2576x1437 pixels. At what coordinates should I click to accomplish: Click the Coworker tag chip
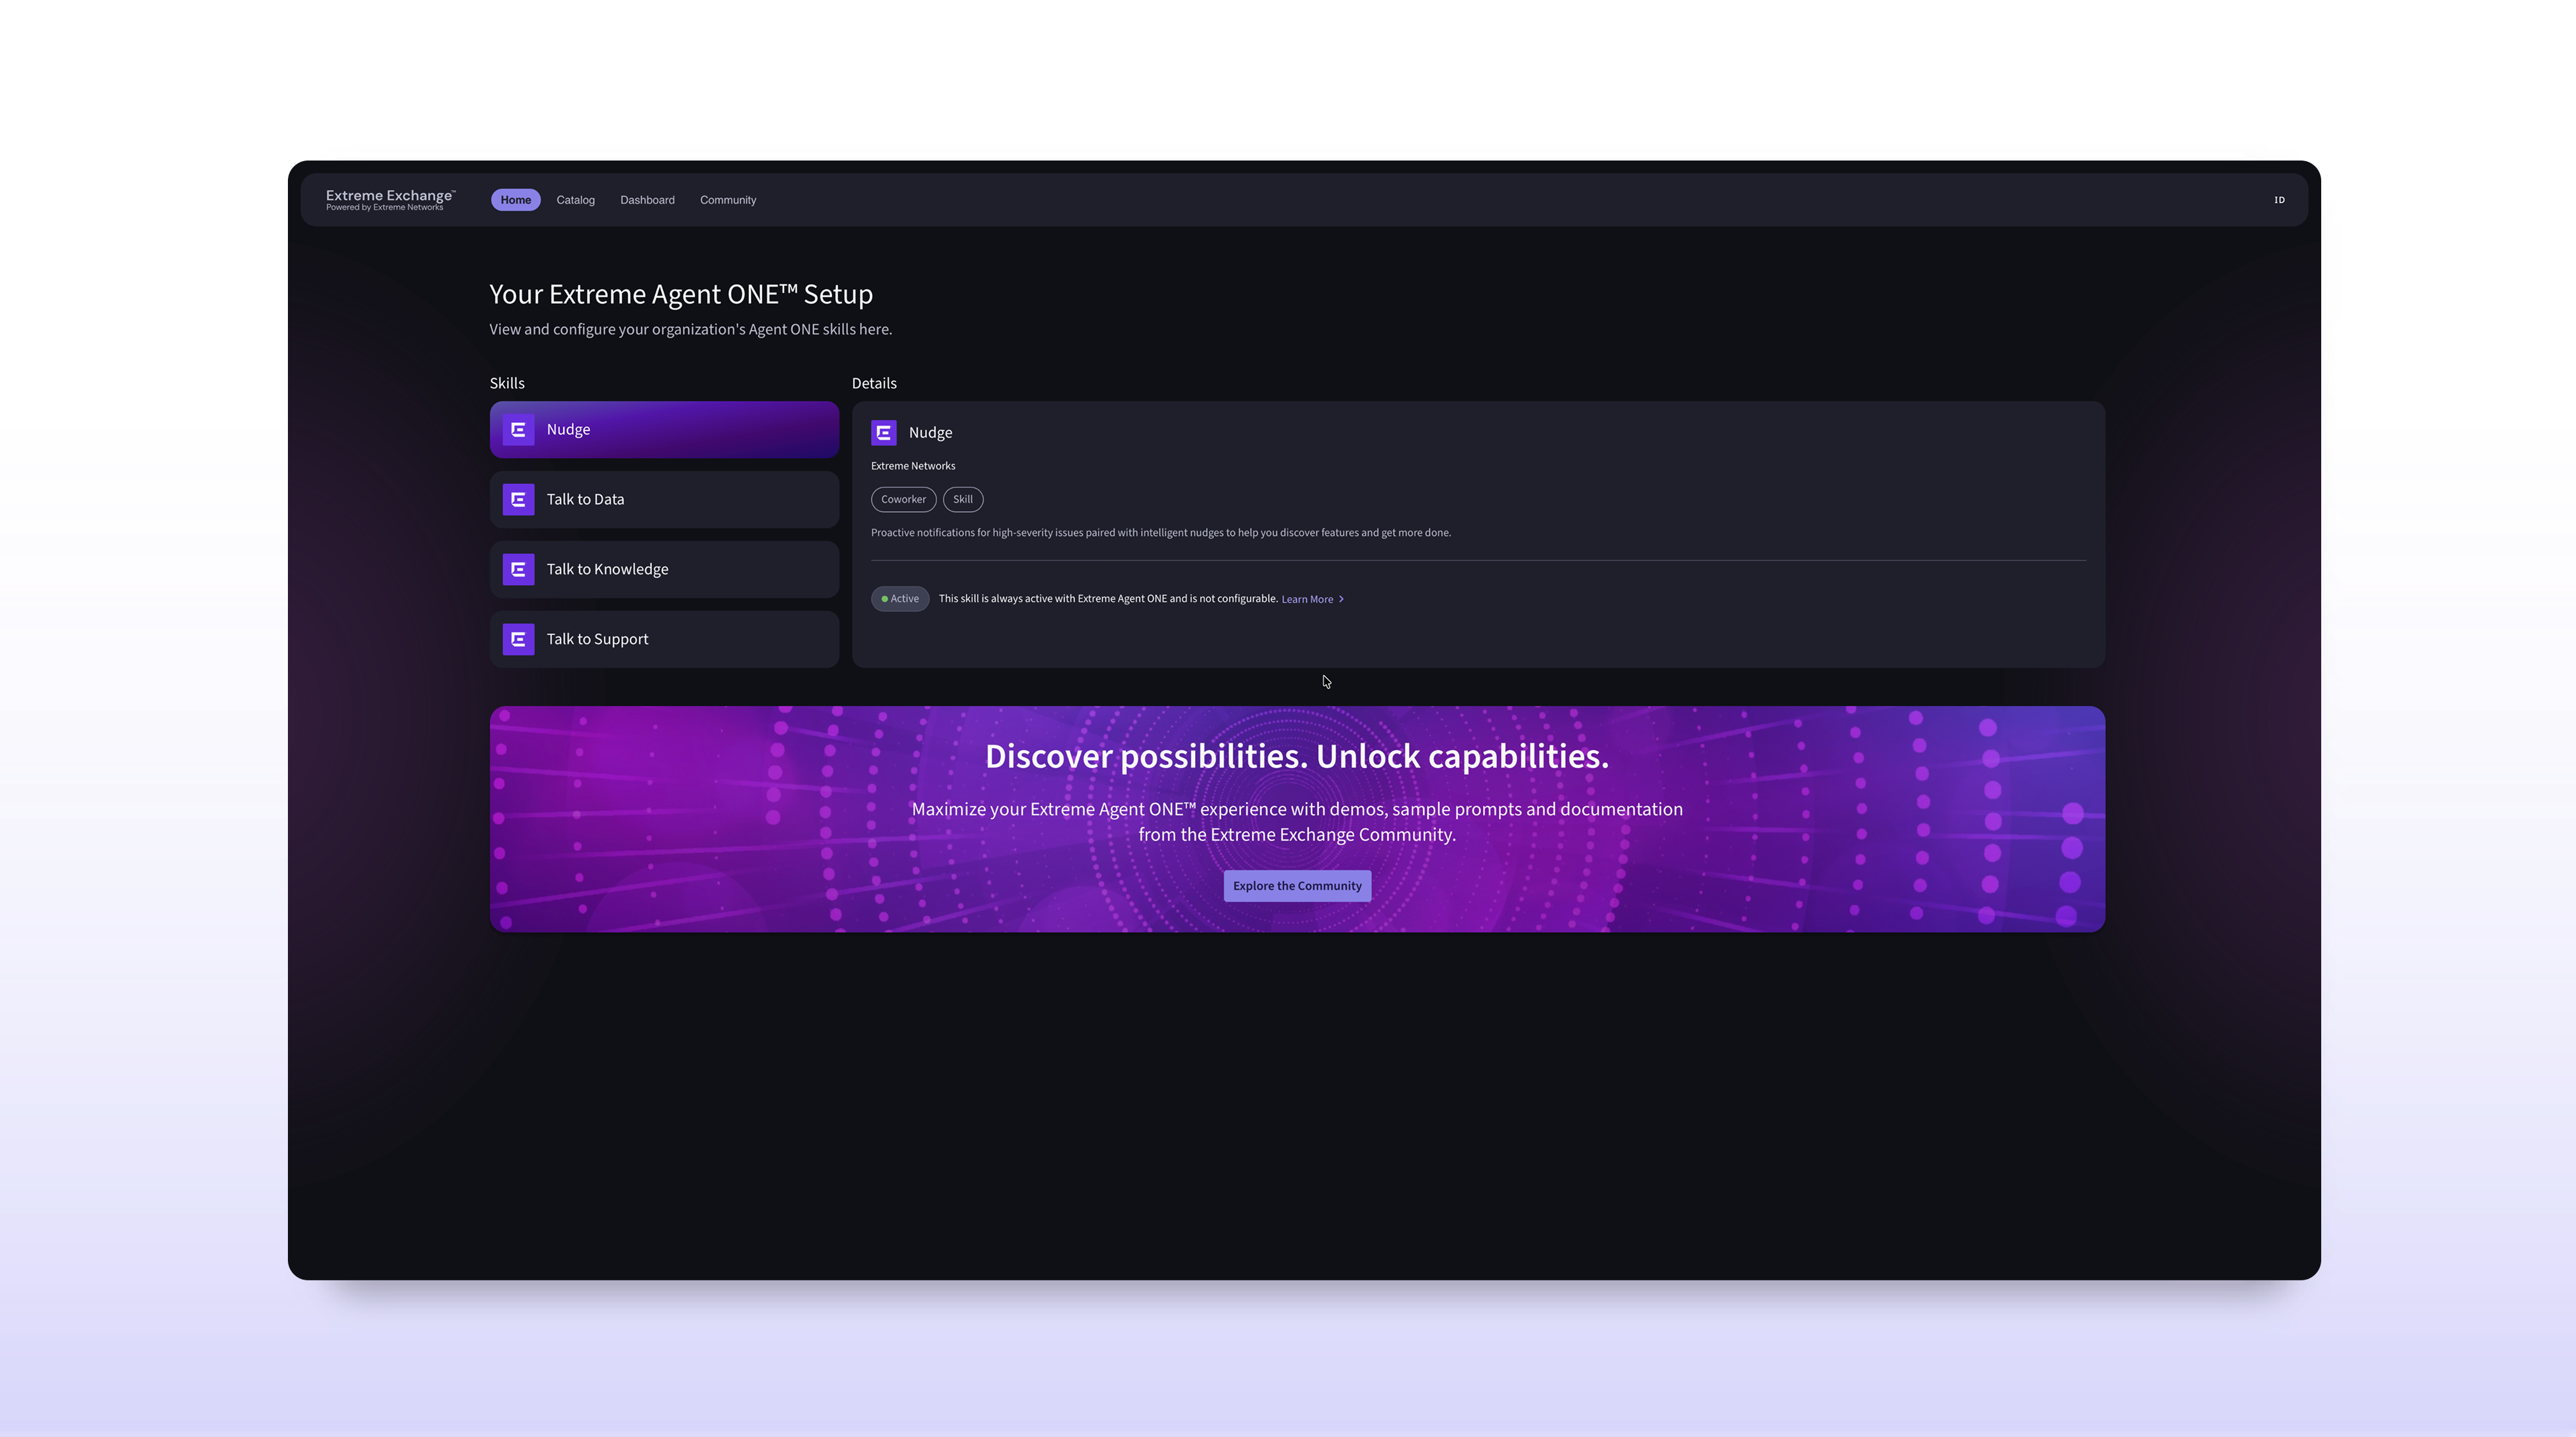pos(903,499)
